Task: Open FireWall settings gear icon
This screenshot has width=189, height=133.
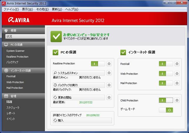Action: 177,64
